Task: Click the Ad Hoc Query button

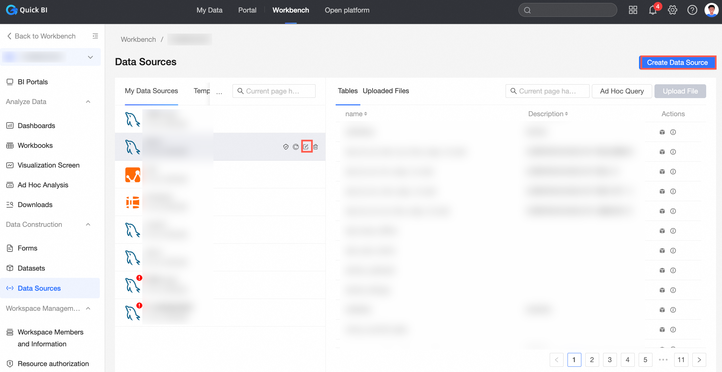Action: point(622,91)
